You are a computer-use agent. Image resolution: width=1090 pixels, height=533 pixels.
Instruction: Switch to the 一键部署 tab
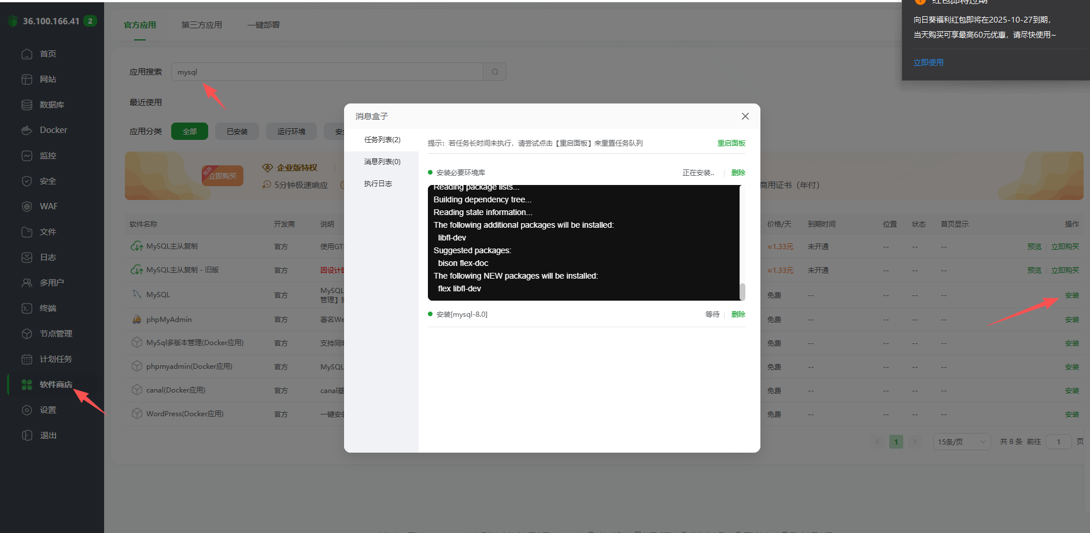pyautogui.click(x=264, y=25)
